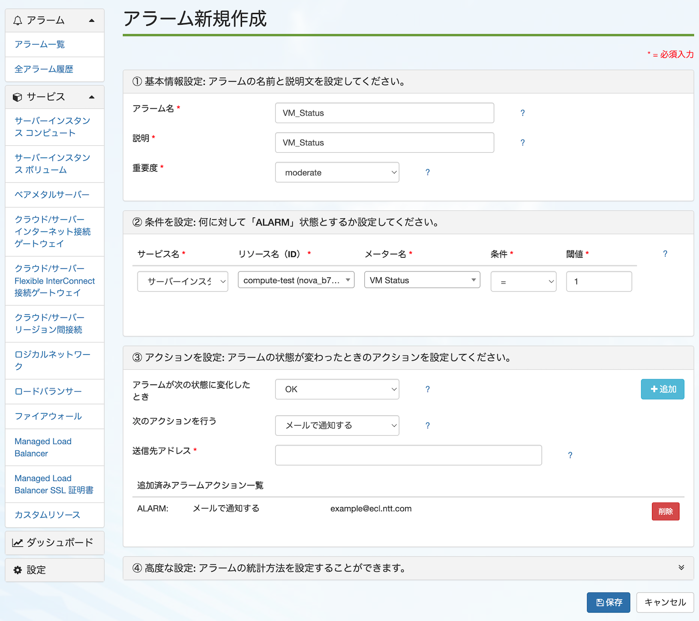Click the help icon next to 説明 field
This screenshot has width=699, height=621.
(523, 143)
